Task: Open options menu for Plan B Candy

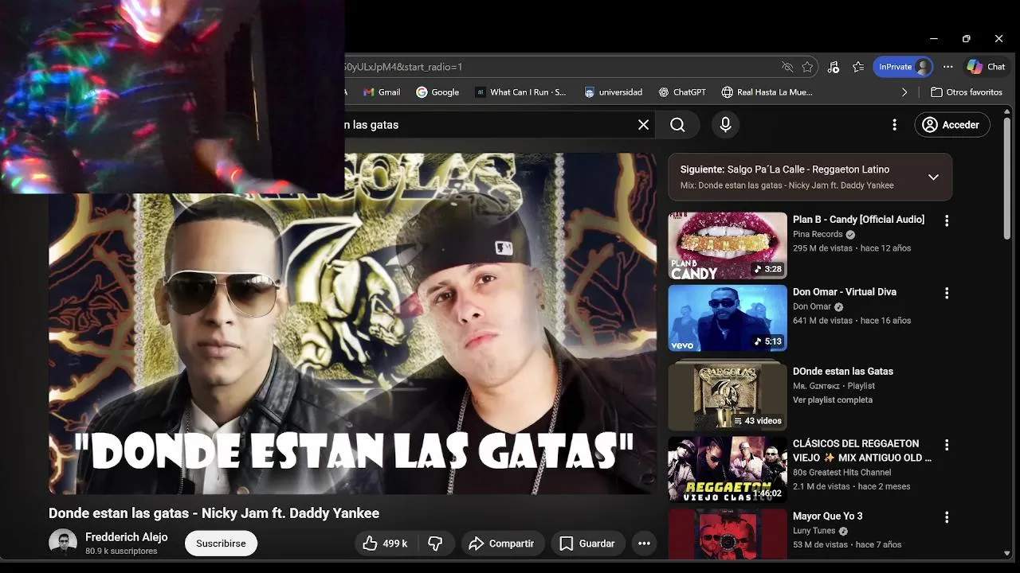Action: pyautogui.click(x=947, y=220)
